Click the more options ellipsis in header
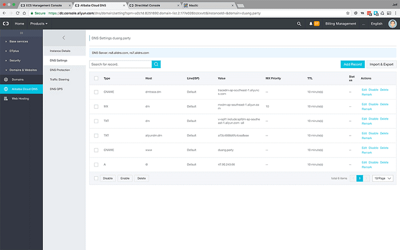Screen dimensions: 400x250 click(363, 24)
